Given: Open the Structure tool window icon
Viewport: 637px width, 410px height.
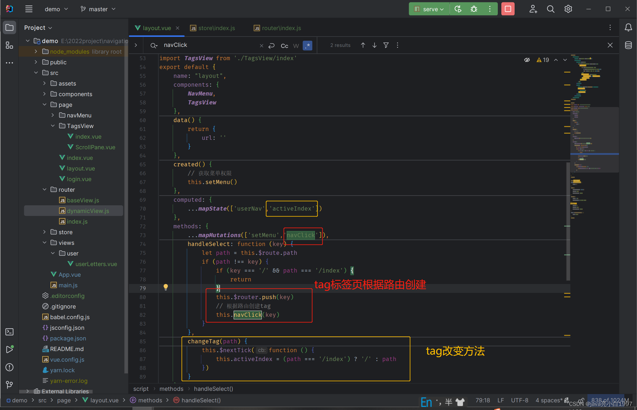Looking at the screenshot, I should coord(9,45).
